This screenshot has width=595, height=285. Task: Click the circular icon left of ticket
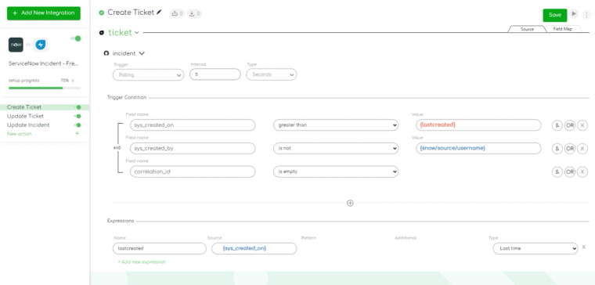102,33
